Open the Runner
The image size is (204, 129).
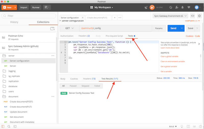pyautogui.click(x=36, y=7)
